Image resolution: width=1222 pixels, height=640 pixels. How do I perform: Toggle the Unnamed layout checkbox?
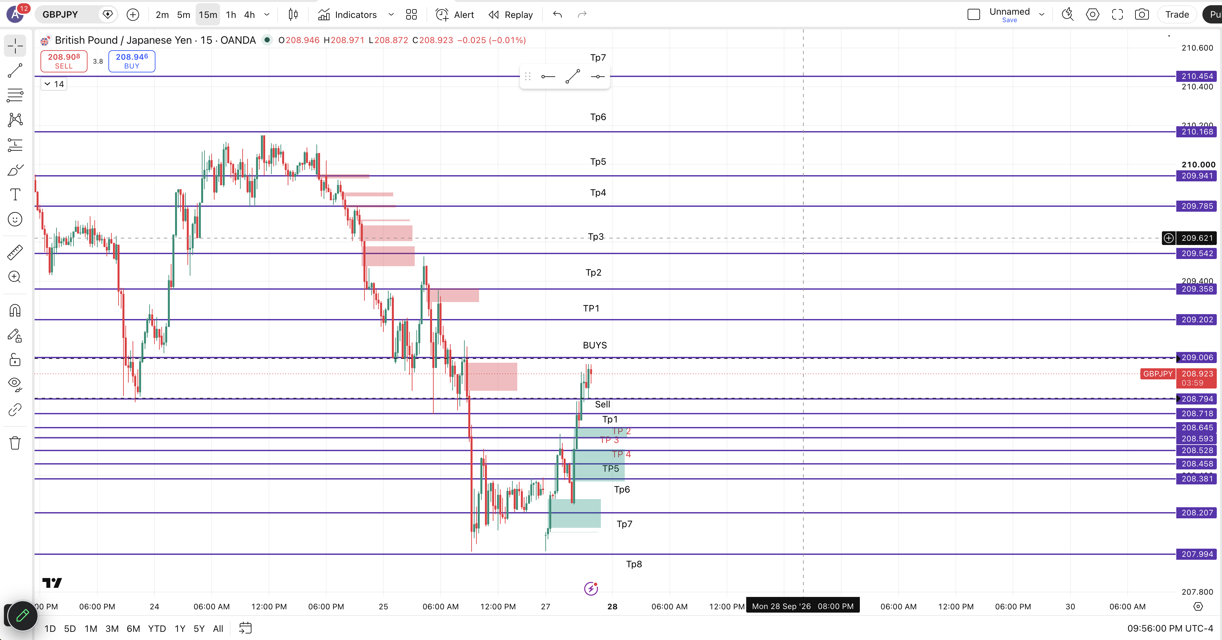(x=973, y=15)
